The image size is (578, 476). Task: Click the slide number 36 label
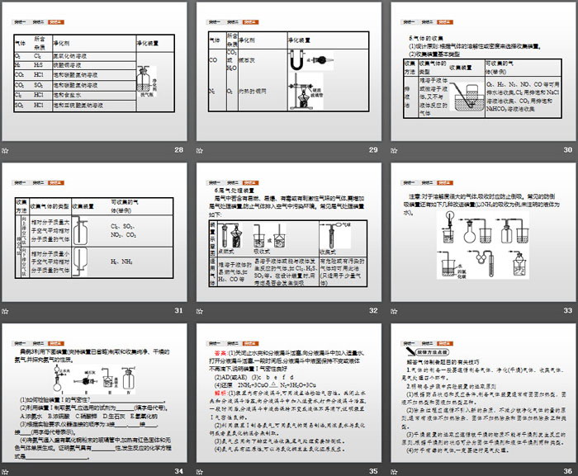point(566,471)
